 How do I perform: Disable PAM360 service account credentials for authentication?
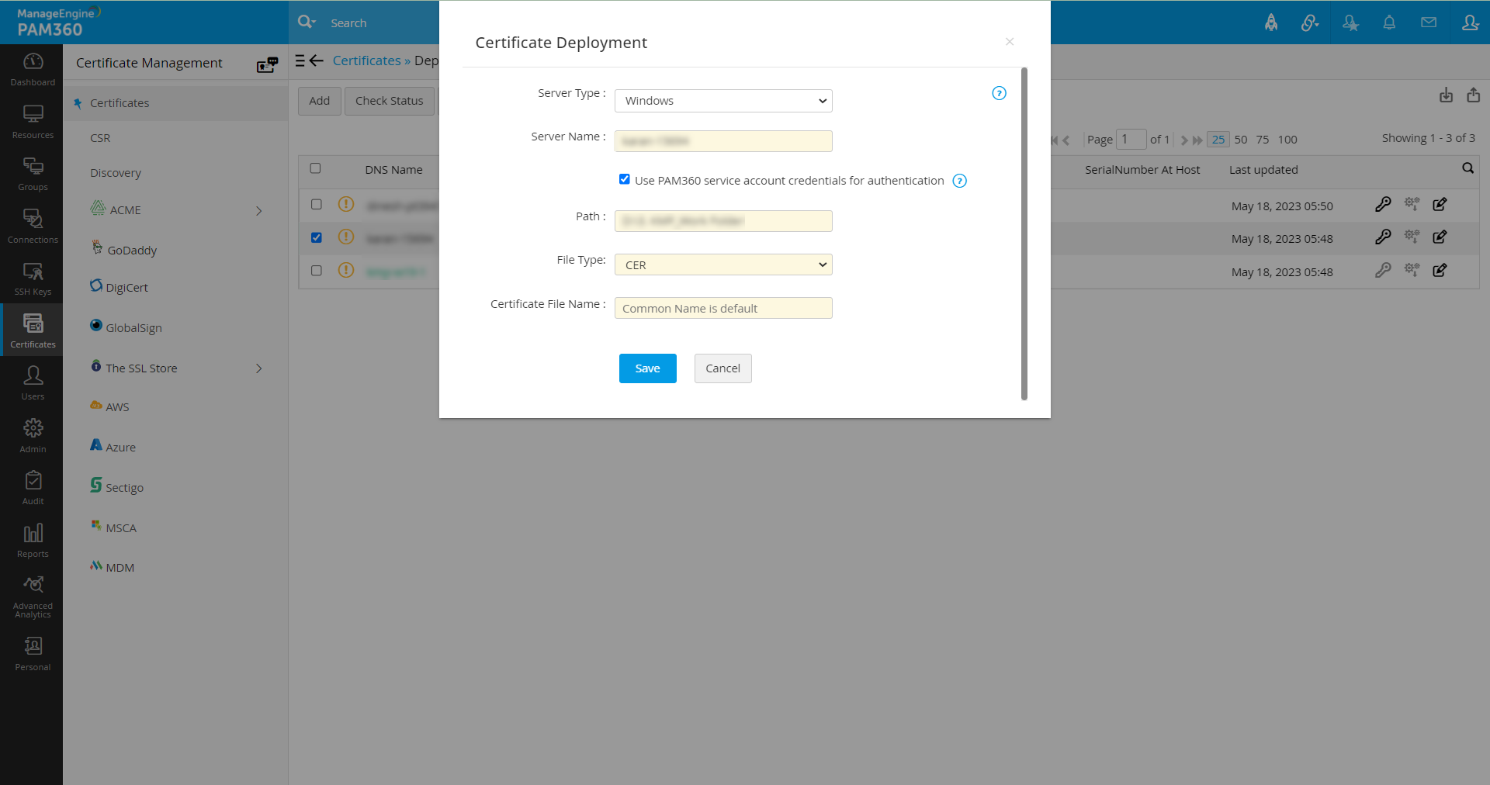click(x=624, y=178)
